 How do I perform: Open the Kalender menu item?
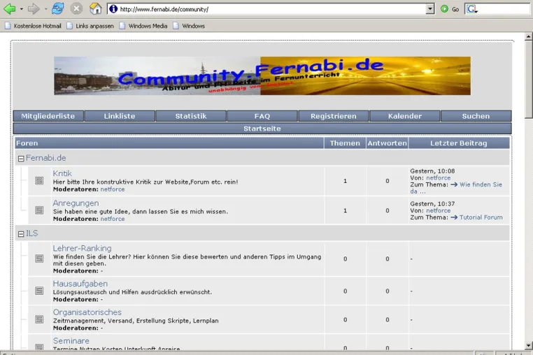(405, 116)
